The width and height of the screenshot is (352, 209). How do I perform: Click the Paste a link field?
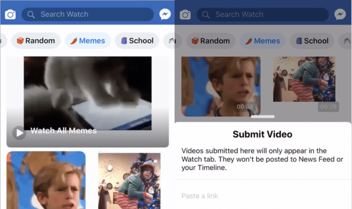[263, 196]
